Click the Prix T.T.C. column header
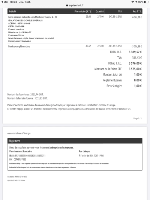The width and height of the screenshot is (150, 200). (x=137, y=12)
